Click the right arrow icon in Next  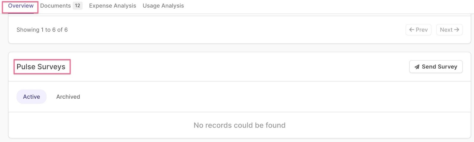click(x=457, y=30)
